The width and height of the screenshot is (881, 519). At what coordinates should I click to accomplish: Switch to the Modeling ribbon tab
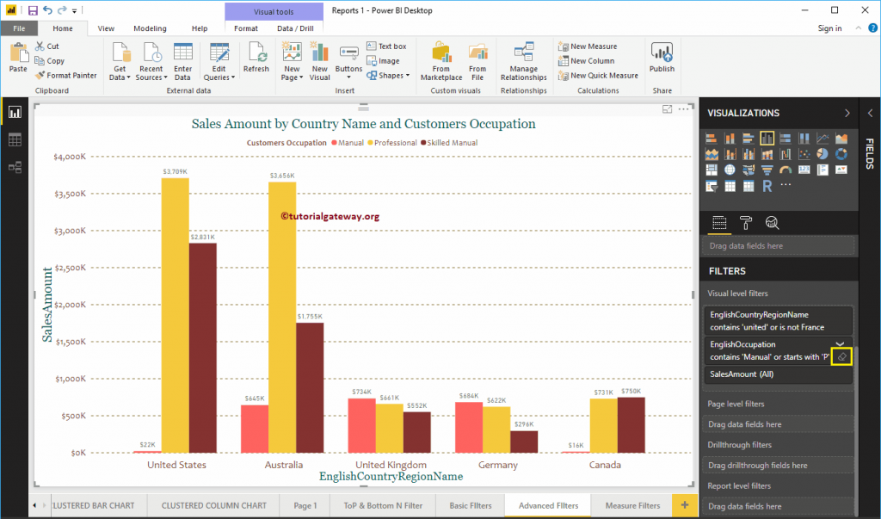(x=150, y=28)
